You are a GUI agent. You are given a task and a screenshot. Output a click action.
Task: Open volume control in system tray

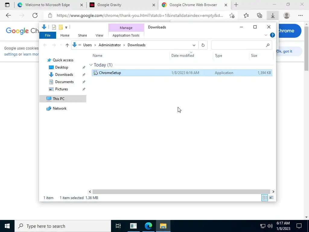(270, 226)
